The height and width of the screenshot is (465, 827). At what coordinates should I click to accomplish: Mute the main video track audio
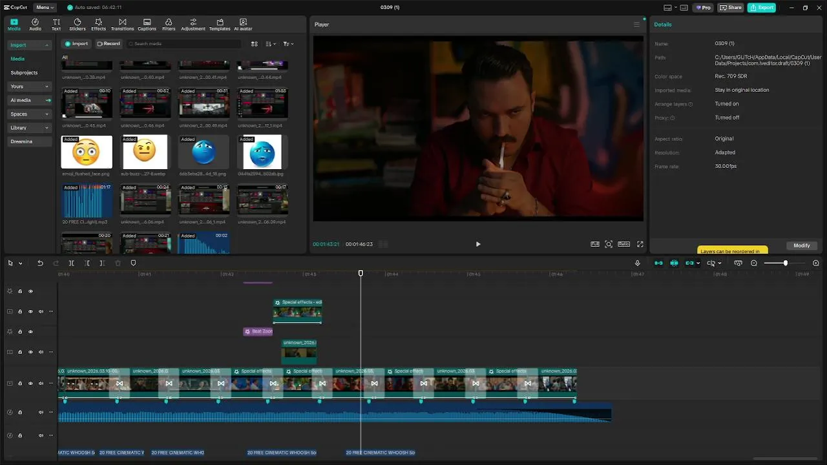pos(41,383)
